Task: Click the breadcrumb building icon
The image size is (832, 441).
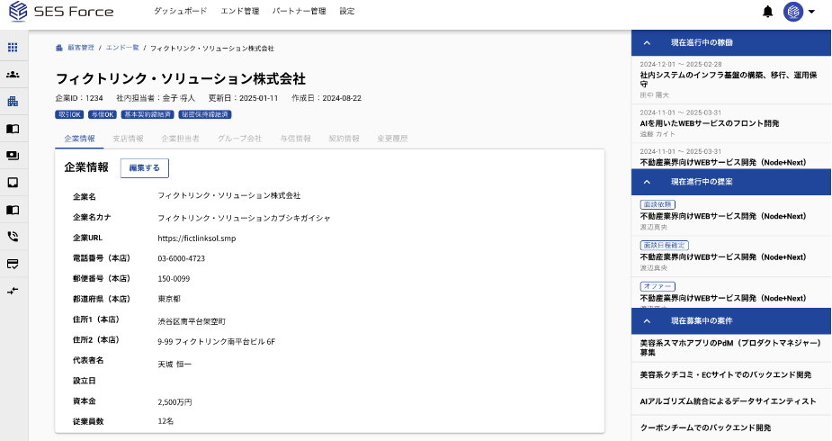Action: 58,48
